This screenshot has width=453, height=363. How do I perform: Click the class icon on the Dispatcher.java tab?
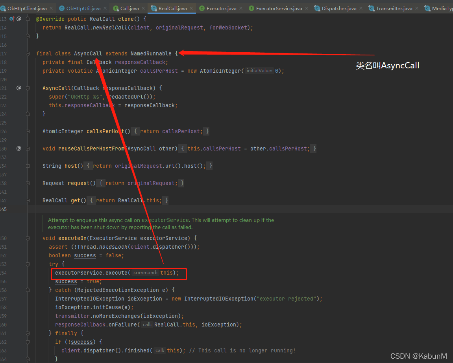[316, 8]
